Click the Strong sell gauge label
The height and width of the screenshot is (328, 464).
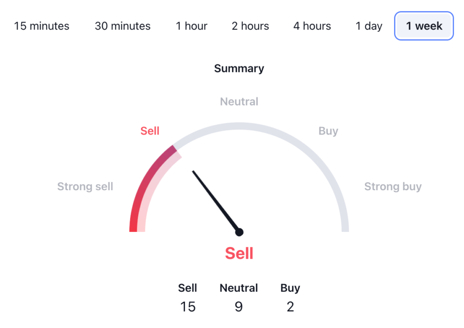85,186
